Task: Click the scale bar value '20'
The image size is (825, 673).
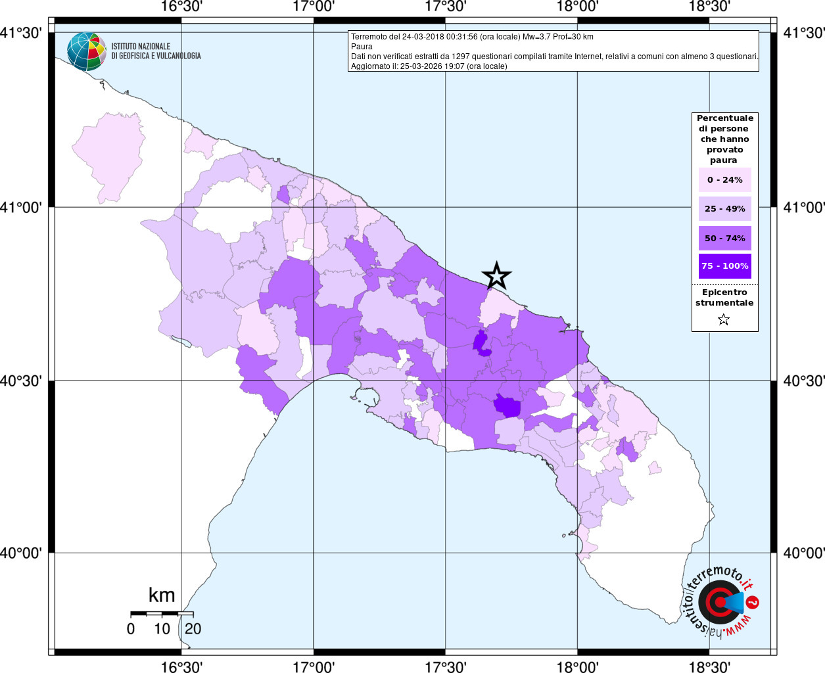Action: (193, 629)
